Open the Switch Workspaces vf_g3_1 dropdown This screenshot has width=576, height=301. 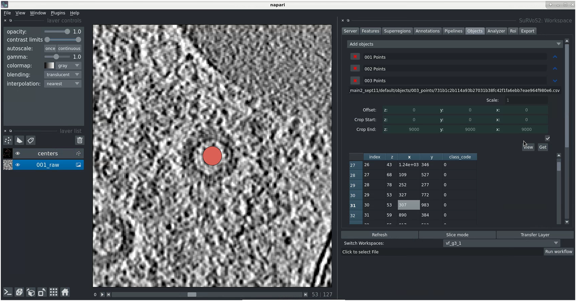[501, 243]
